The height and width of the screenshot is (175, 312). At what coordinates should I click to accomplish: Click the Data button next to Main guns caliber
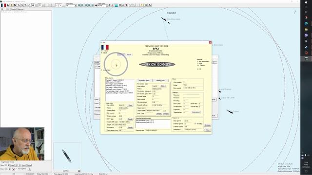(x=130, y=105)
